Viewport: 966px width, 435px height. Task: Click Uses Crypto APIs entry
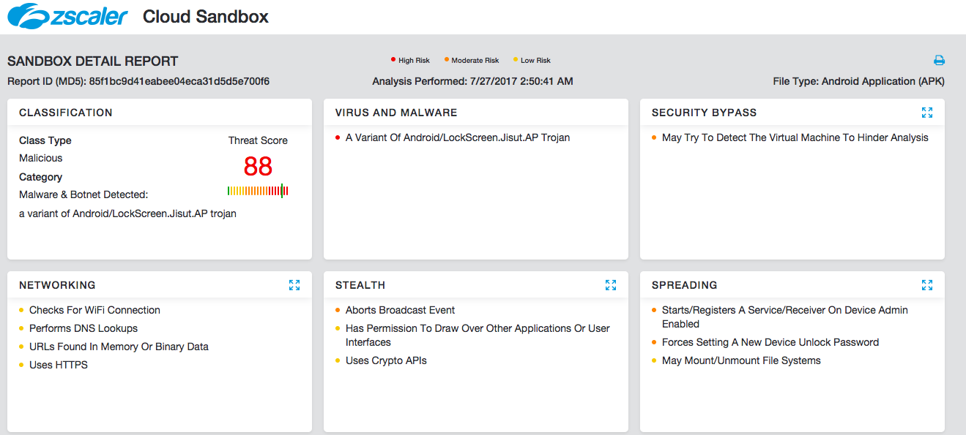[x=386, y=360]
